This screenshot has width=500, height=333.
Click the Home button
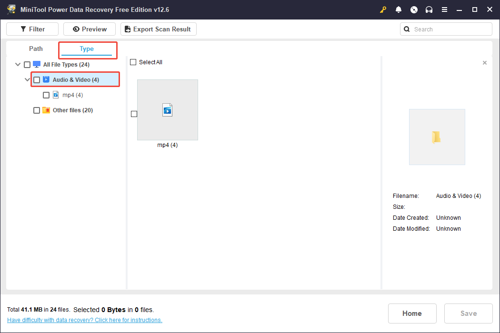[412, 313]
